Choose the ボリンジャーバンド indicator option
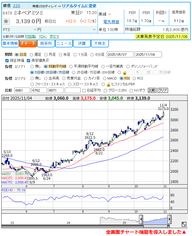192x236 pixels. pyautogui.click(x=128, y=66)
